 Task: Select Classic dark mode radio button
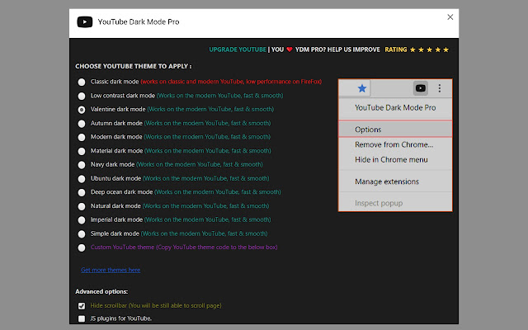pos(82,82)
